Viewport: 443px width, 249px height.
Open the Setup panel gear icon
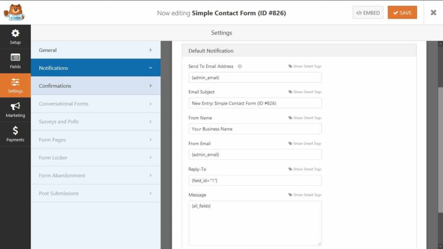15,33
